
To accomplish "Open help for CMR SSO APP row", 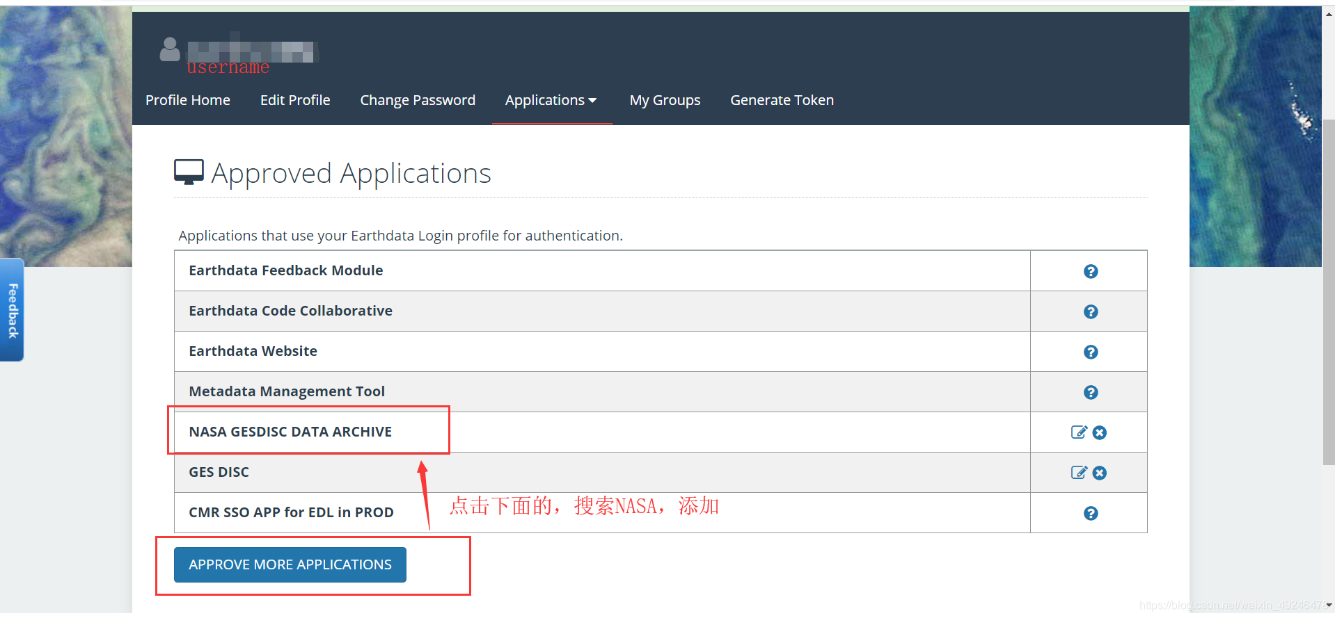I will click(x=1090, y=513).
